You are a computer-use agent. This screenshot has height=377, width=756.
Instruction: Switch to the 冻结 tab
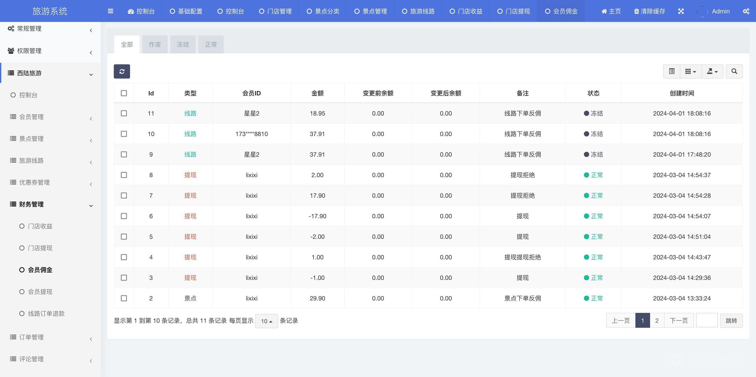coord(183,44)
